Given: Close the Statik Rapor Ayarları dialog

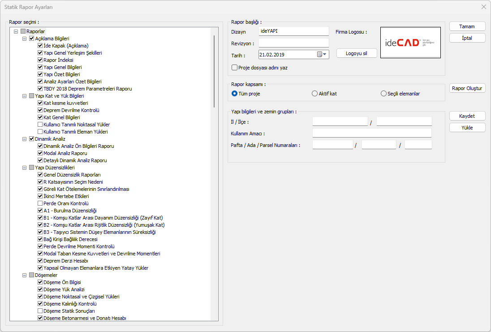Looking at the screenshot, I should [483, 7].
